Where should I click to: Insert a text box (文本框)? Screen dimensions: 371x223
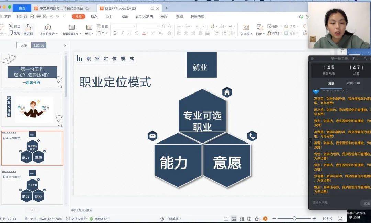pos(246,30)
